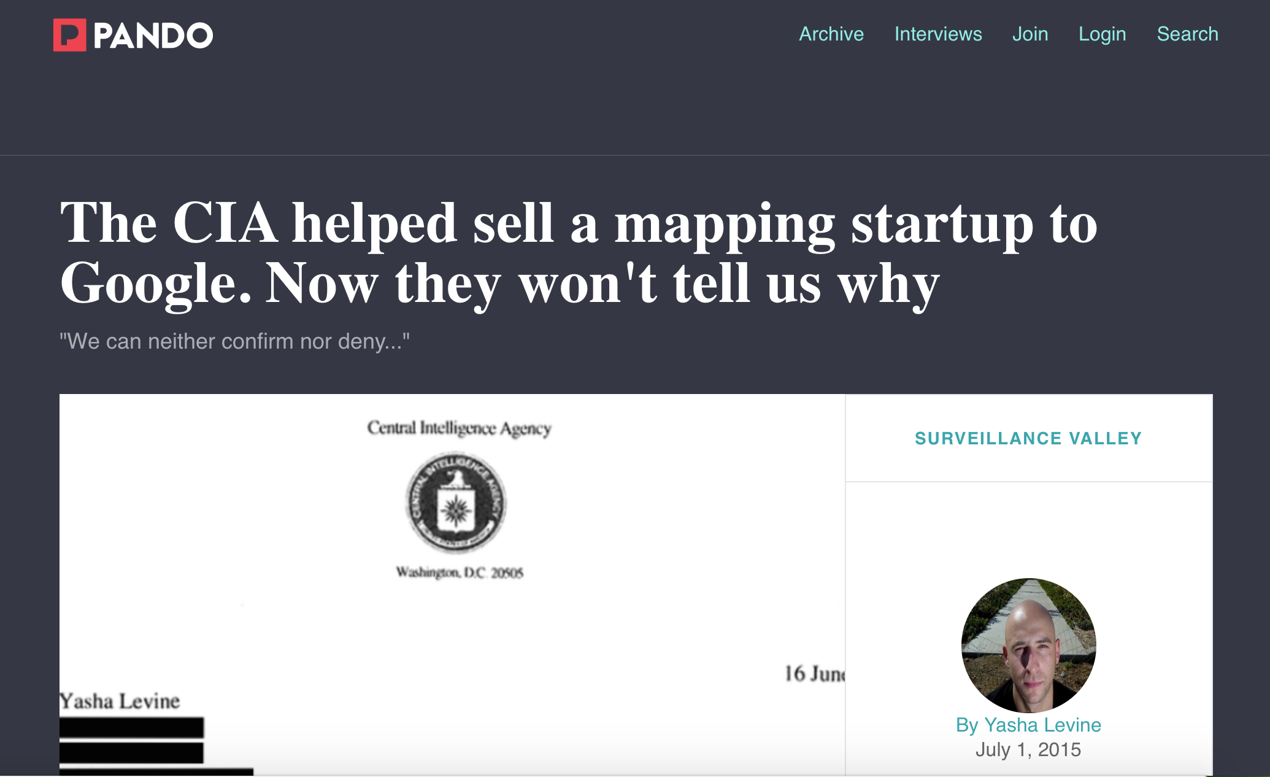Select Join in the top navigation
The height and width of the screenshot is (777, 1270).
click(1029, 34)
